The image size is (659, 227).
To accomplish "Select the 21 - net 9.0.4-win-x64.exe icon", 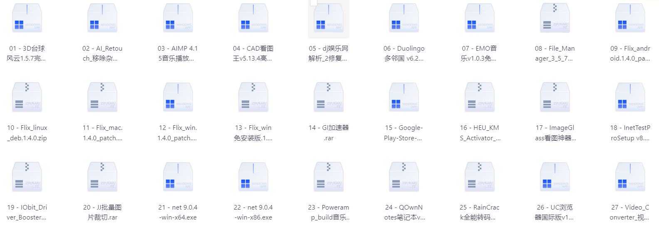I will [x=178, y=177].
